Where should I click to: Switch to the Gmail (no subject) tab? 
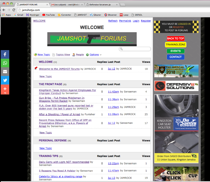pos(67,4)
